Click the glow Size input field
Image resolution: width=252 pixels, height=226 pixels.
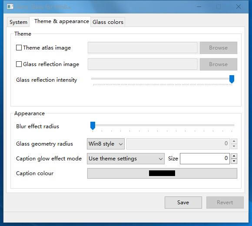tap(205, 159)
